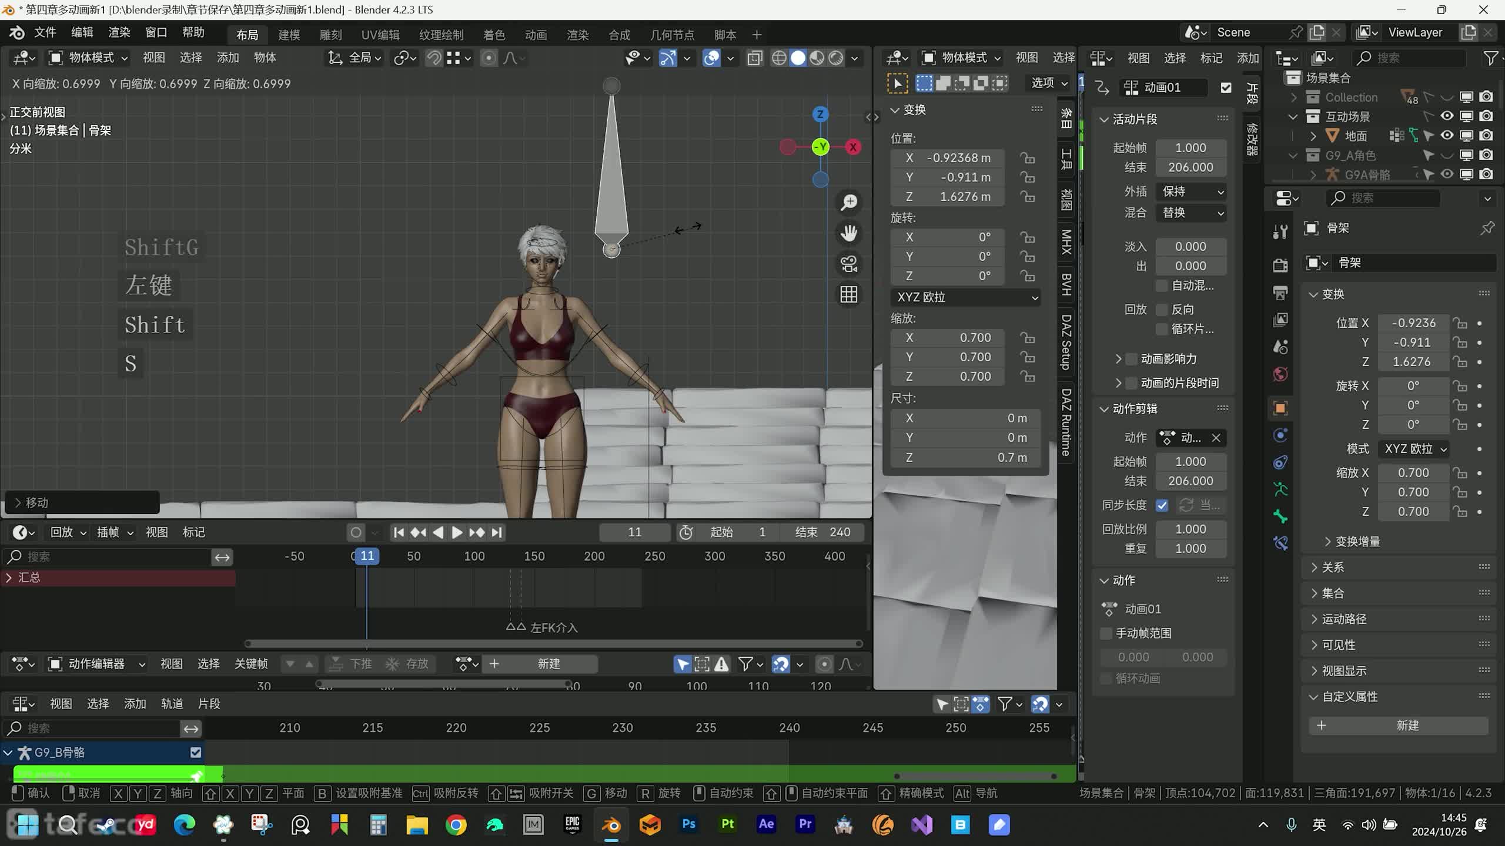Click the tweak select tool icon
Screen dimensions: 1505x846
(x=897, y=83)
